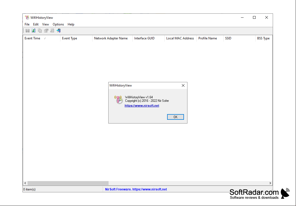Open the Help menu
Screen dimensions: 296x206
tap(71, 24)
